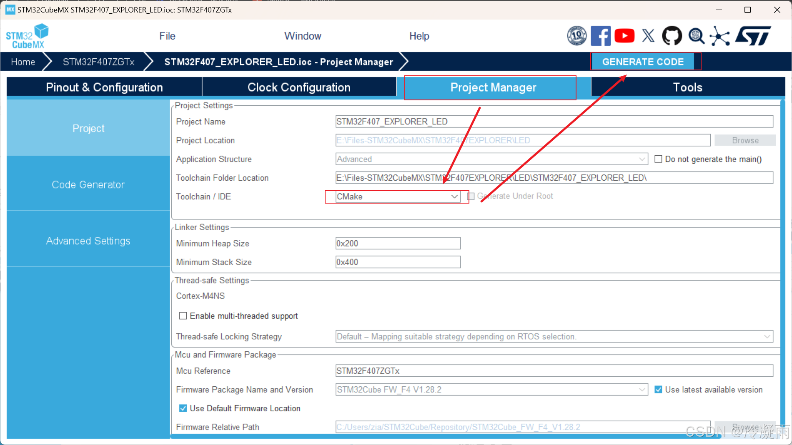Toggle Use latest available version checkbox
The height and width of the screenshot is (445, 792).
tap(658, 390)
